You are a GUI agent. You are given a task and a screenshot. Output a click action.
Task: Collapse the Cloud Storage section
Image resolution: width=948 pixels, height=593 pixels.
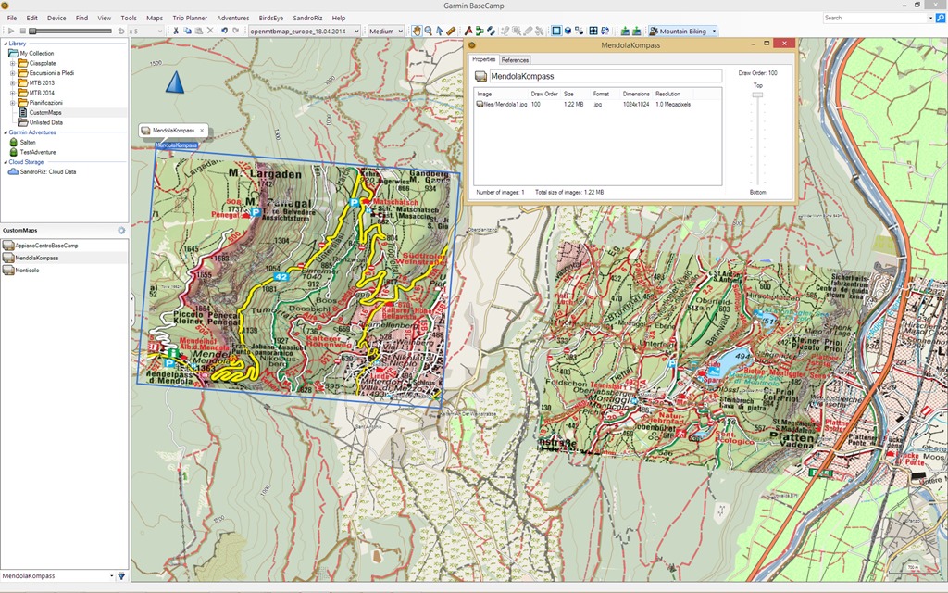coord(6,162)
